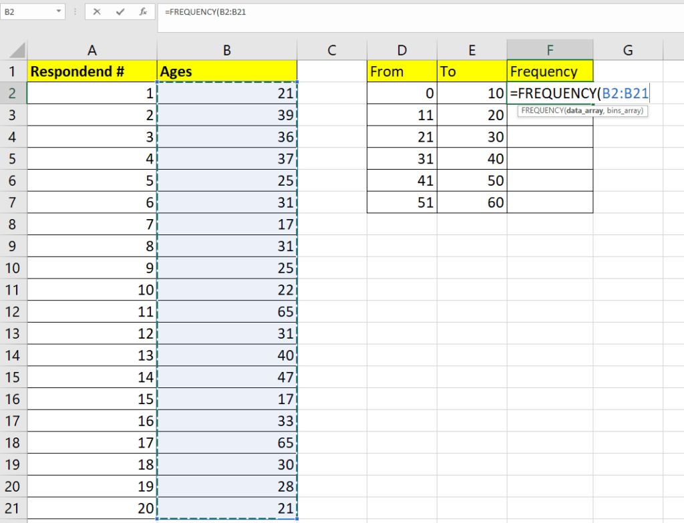Click the cell containing 60 in column E
Viewport: 684px width, 523px height.
(x=472, y=202)
